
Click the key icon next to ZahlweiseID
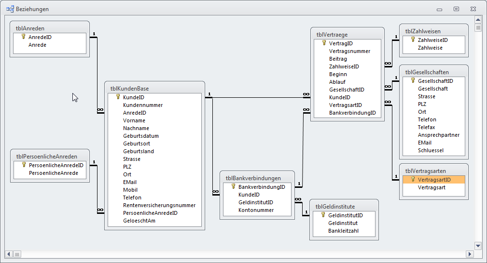413,40
